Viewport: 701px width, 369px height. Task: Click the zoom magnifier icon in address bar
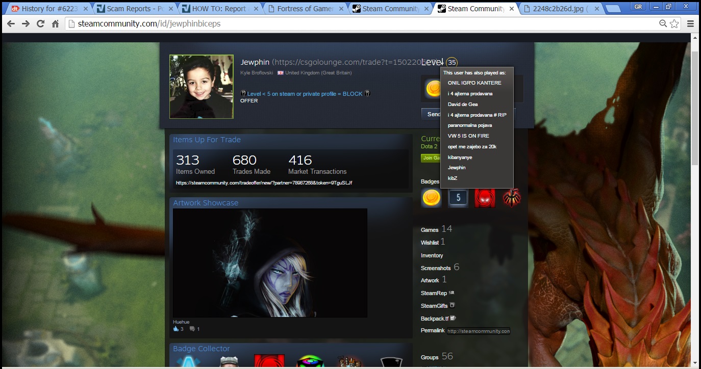click(x=663, y=23)
